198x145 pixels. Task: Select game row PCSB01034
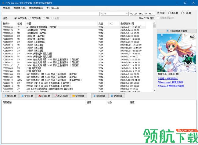click(74, 60)
